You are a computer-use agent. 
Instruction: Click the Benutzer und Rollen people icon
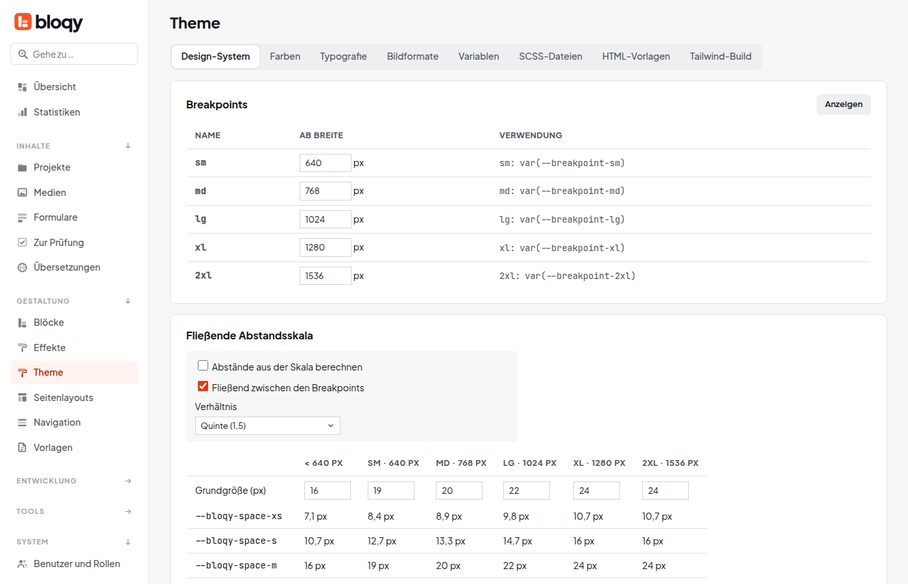(22, 564)
